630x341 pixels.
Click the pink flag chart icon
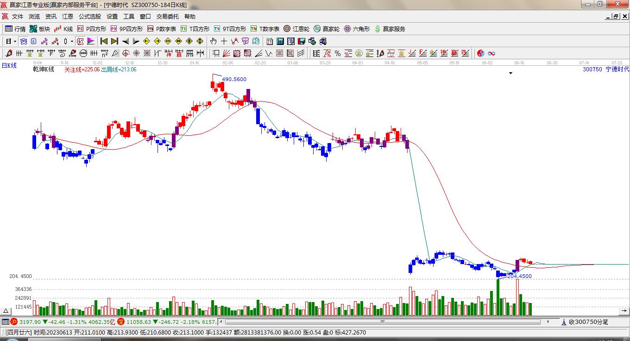click(x=90, y=41)
